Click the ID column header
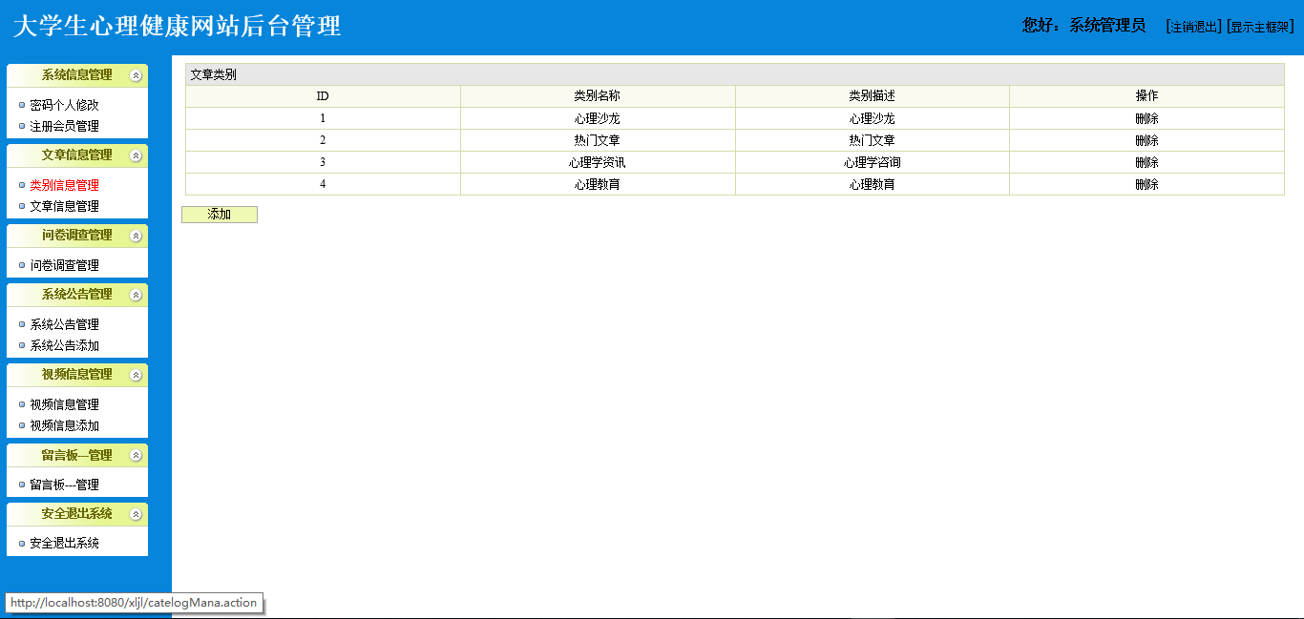This screenshot has height=619, width=1304. click(323, 96)
